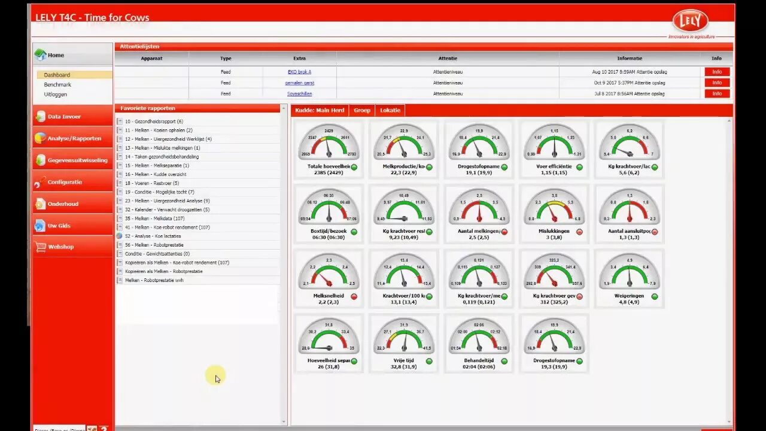The image size is (766, 431).
Task: Open report 19 - Conditie - Mogelijke tocht
Action: [160, 192]
